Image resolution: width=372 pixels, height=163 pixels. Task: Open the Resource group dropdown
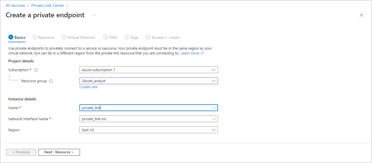pyautogui.click(x=149, y=81)
